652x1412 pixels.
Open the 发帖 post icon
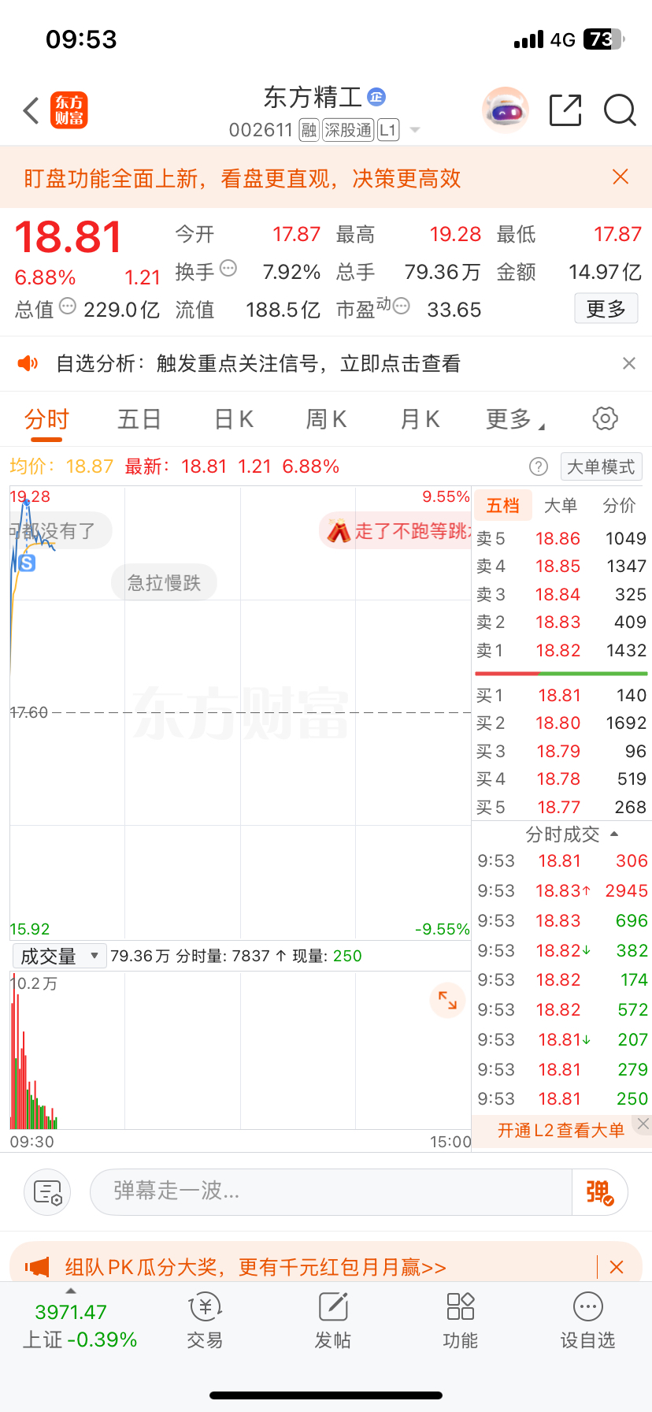pyautogui.click(x=332, y=1321)
